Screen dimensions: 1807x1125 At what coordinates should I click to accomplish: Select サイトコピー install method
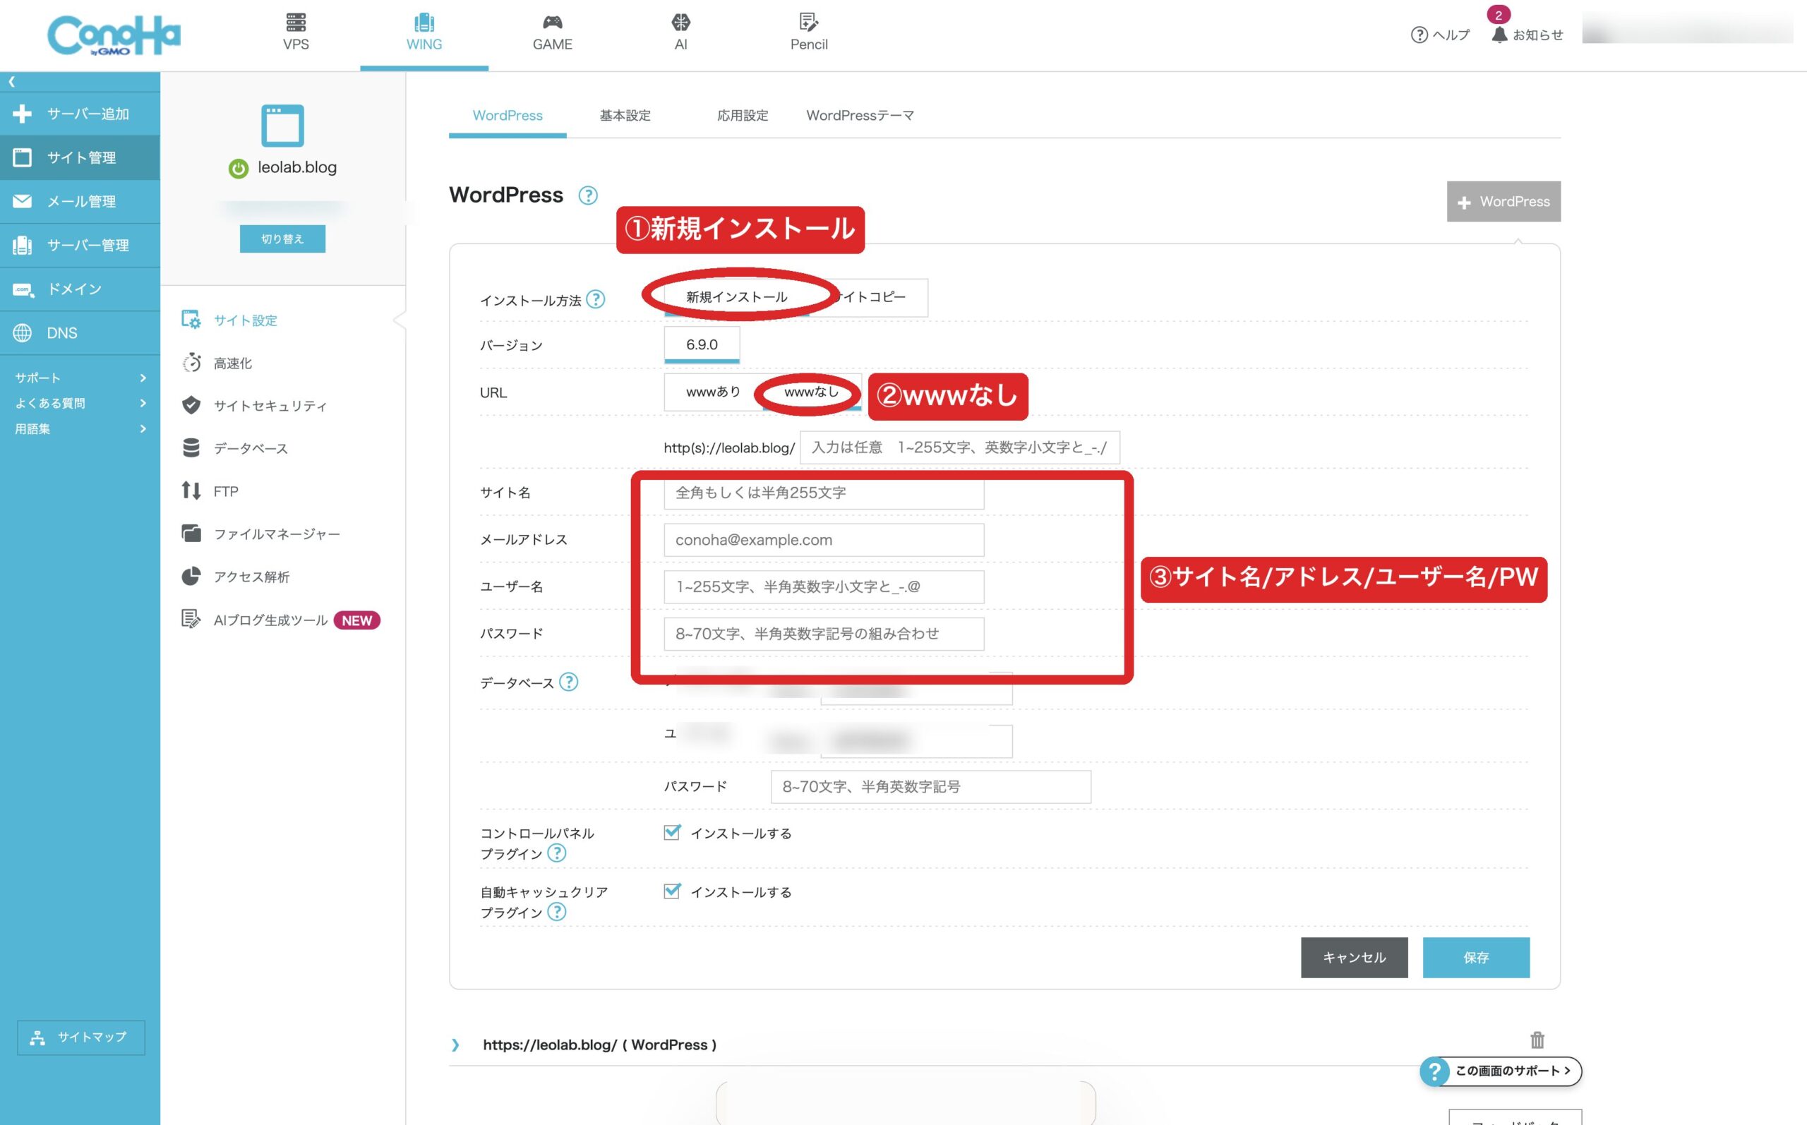(x=869, y=297)
